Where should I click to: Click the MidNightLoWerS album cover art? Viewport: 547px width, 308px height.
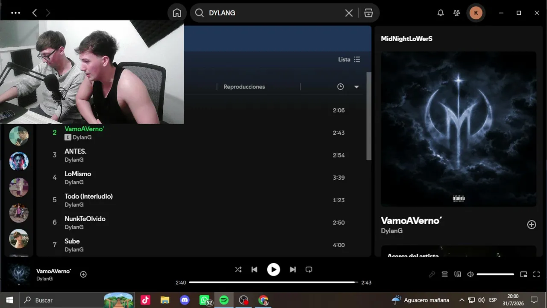[459, 129]
